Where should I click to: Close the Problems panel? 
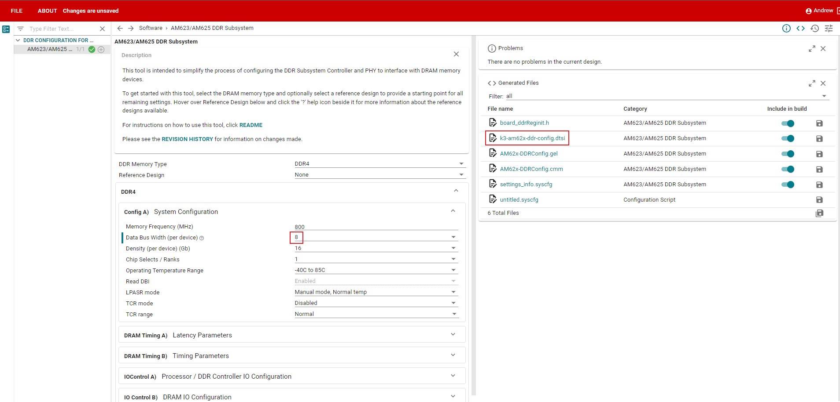tap(823, 49)
